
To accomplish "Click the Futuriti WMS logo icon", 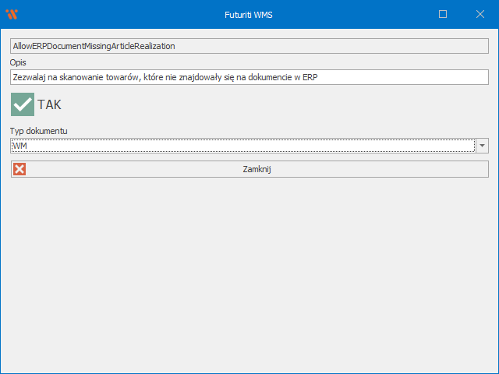I will click(x=12, y=14).
